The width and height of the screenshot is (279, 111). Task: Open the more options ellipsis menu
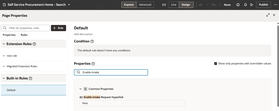[275, 5]
